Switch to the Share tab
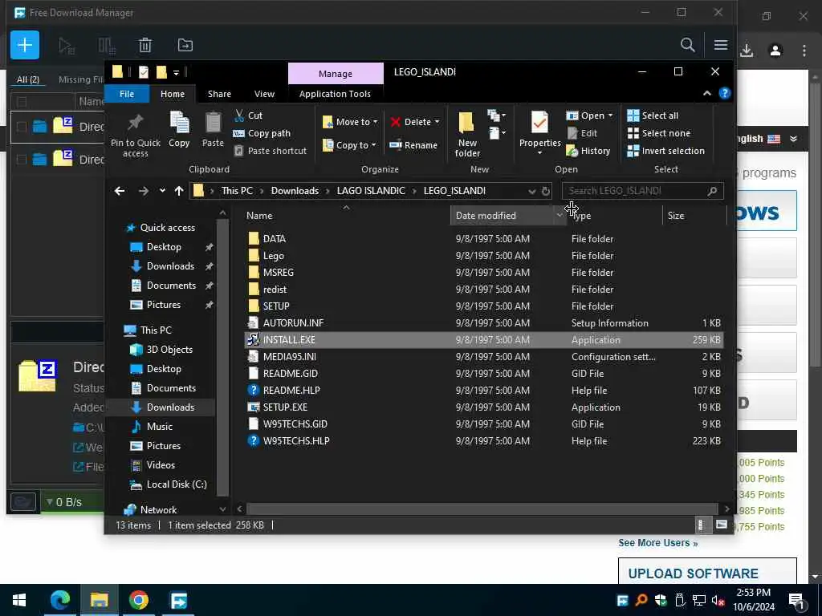 click(219, 94)
